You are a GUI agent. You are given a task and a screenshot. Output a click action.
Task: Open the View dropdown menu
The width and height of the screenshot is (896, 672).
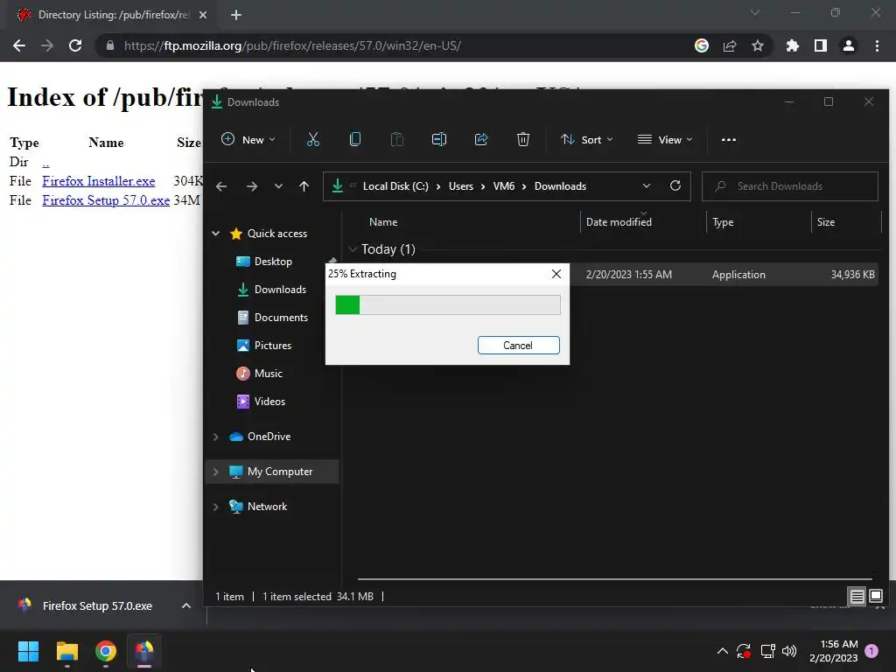(665, 139)
